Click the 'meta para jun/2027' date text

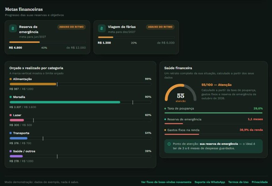33,37
